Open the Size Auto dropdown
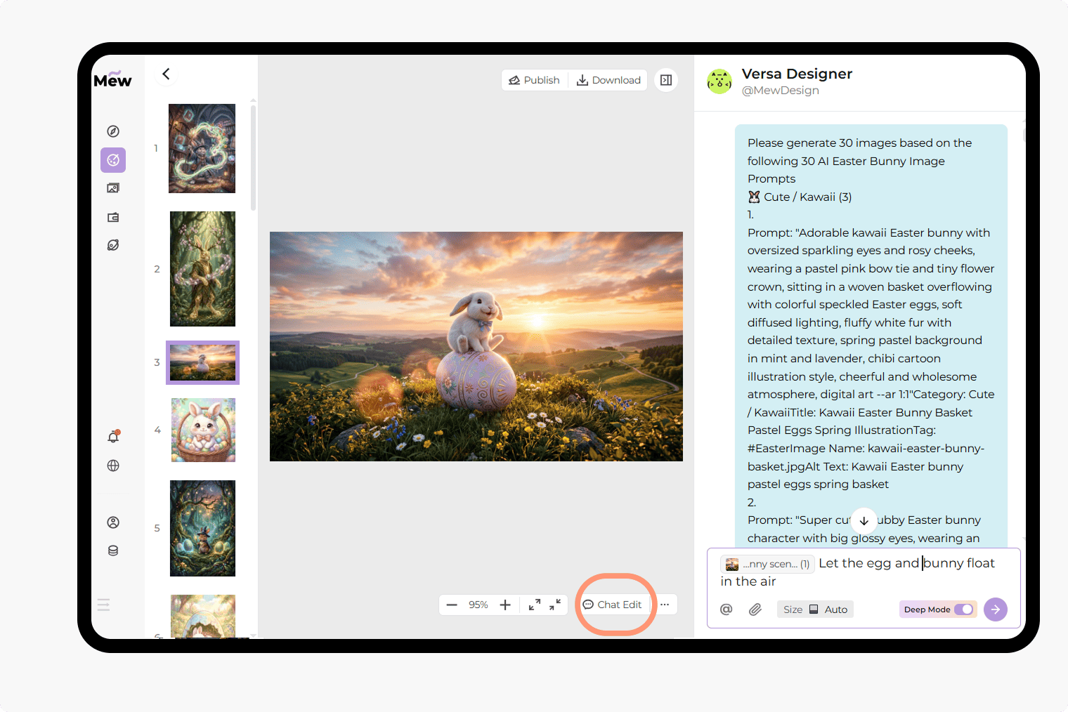 point(814,609)
